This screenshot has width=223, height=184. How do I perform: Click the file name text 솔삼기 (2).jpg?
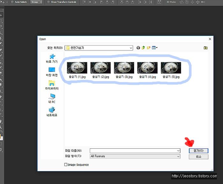coord(101,77)
